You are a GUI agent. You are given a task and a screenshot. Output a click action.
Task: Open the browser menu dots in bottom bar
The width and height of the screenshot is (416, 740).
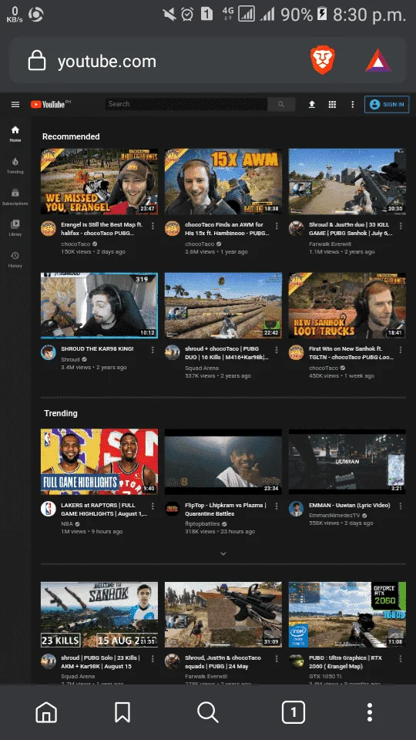click(x=370, y=711)
